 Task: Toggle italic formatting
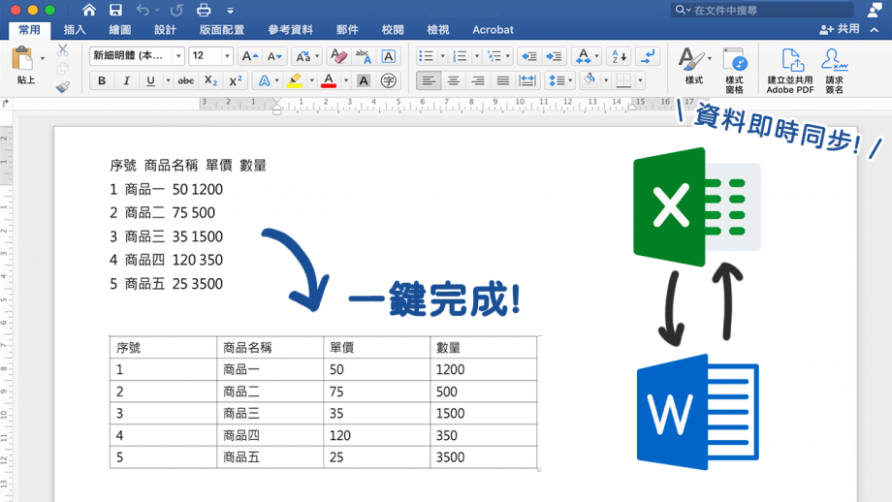126,80
